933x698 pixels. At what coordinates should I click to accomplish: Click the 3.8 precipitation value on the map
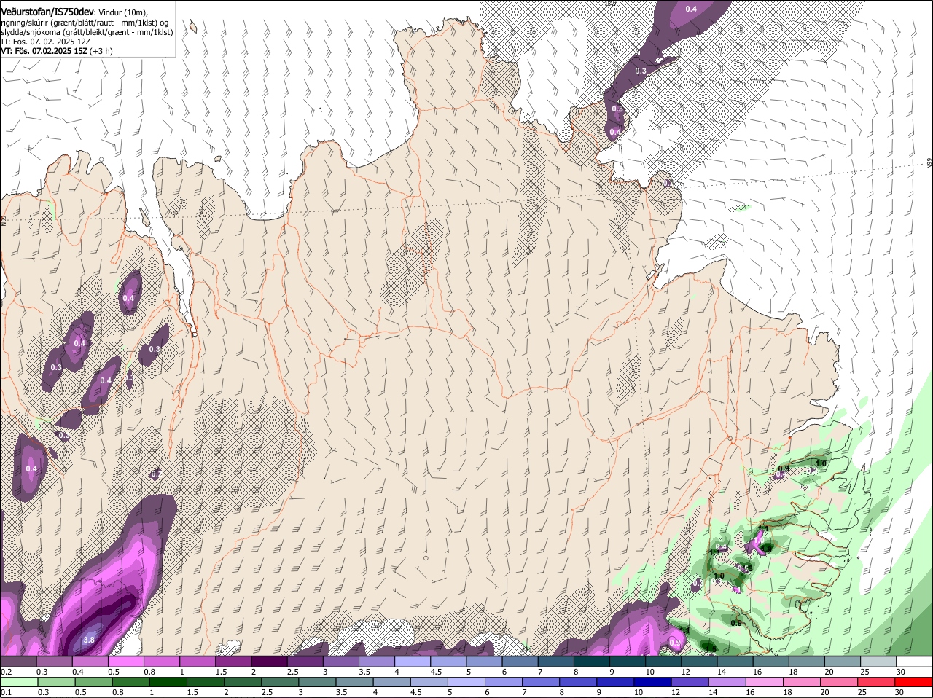89,640
